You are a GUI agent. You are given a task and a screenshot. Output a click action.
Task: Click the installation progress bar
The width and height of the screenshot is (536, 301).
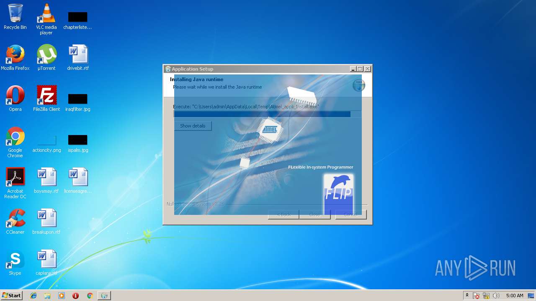tap(267, 114)
